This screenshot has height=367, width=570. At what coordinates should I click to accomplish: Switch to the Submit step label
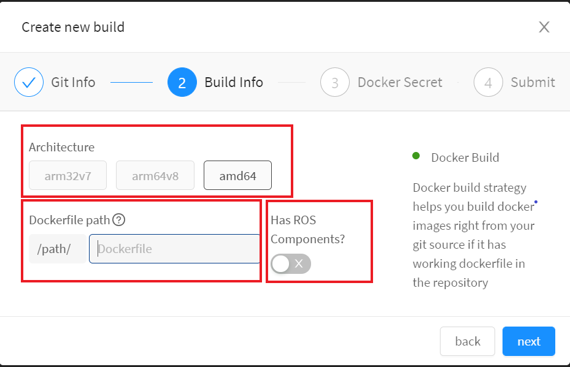point(533,82)
